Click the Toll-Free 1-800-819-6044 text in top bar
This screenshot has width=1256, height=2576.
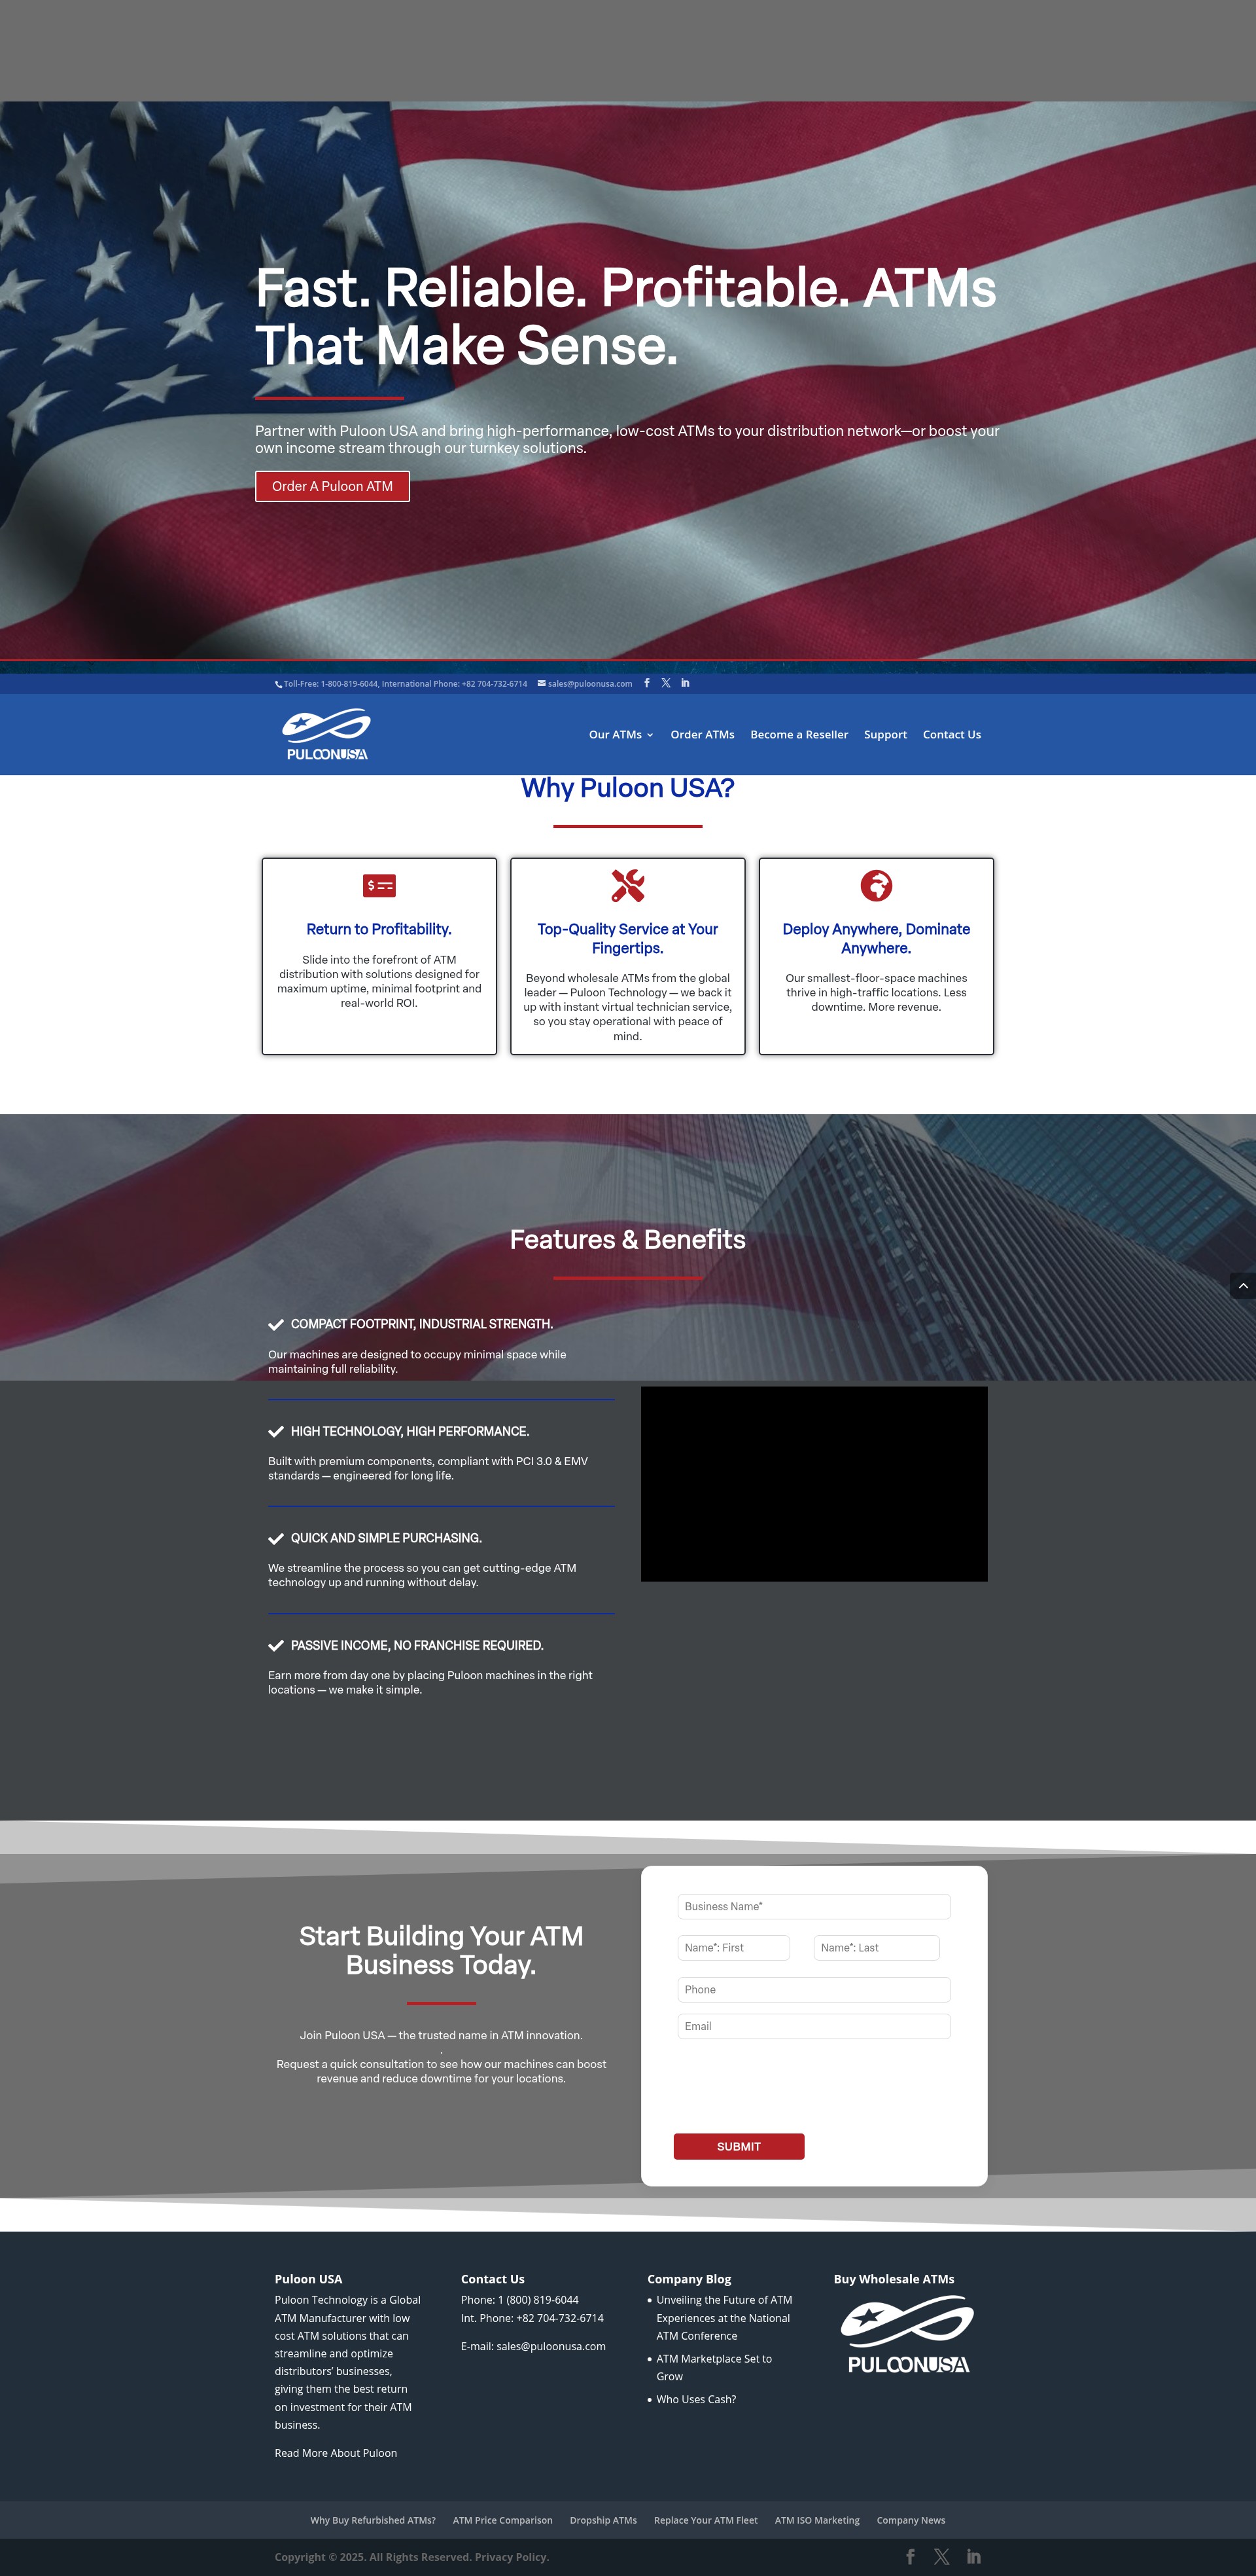click(x=331, y=684)
